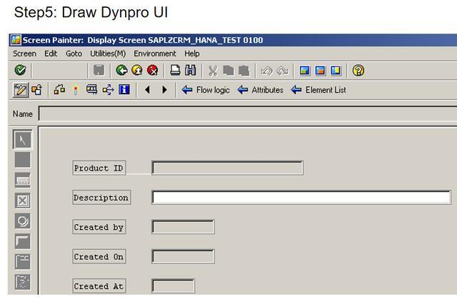Open the Edit menu

pos(51,54)
